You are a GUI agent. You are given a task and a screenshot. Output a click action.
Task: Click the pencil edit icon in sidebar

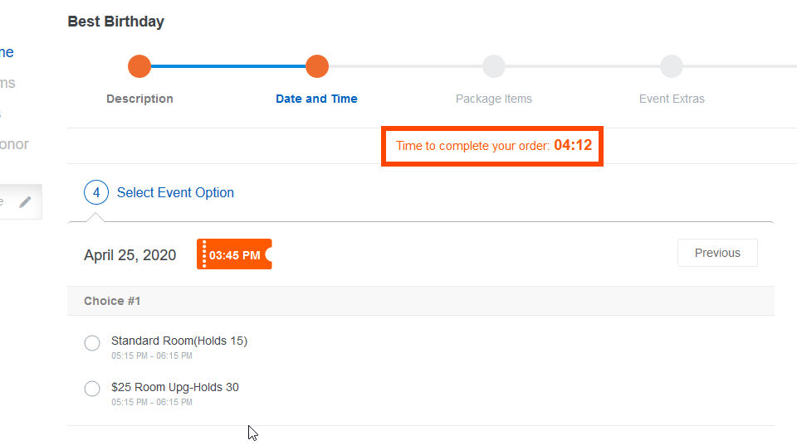(x=25, y=202)
